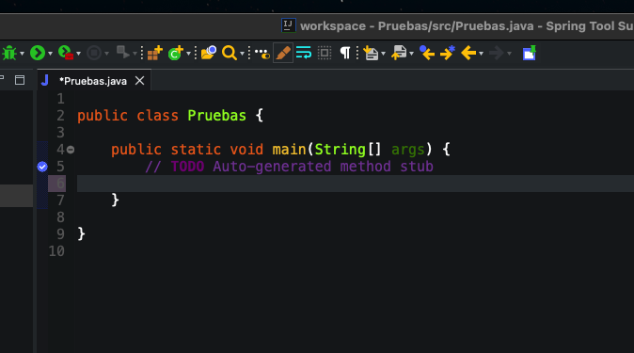Click the Back navigation yellow arrow
The image size is (634, 353).
coord(468,53)
